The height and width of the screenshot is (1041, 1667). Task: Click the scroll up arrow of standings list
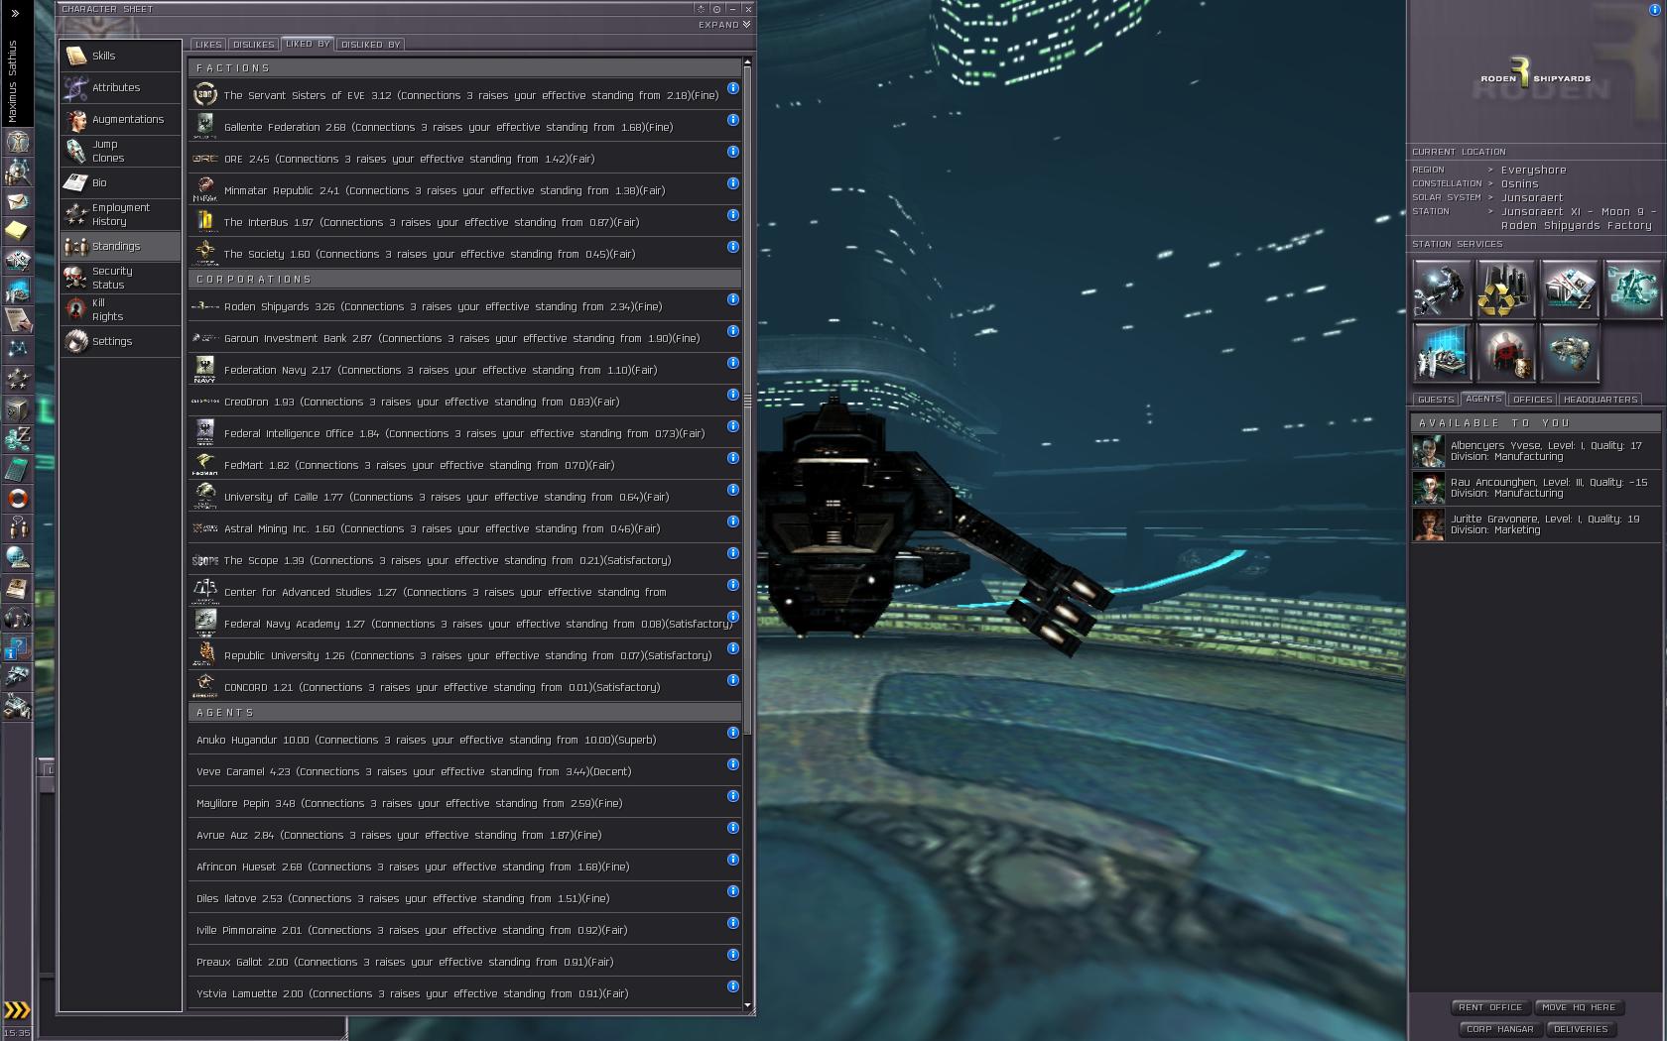coord(747,62)
